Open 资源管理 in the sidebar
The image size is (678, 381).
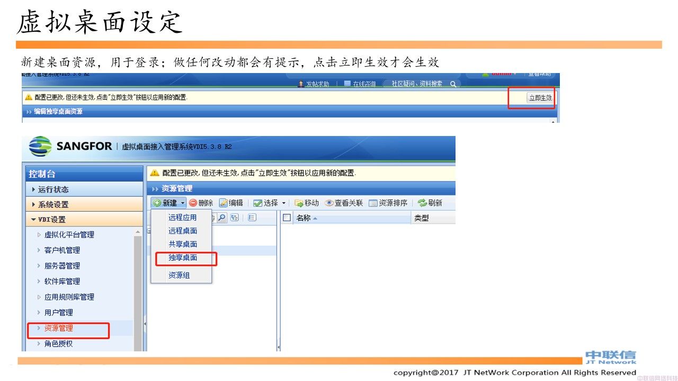point(58,328)
